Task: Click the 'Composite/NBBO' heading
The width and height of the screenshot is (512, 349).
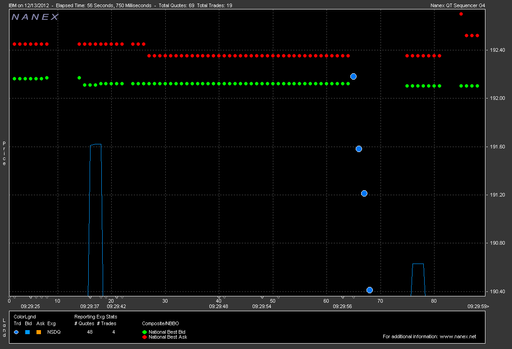Action: [160, 323]
